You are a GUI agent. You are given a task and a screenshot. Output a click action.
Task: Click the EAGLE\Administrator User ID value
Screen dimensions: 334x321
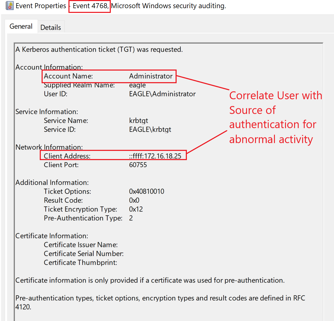pyautogui.click(x=162, y=94)
